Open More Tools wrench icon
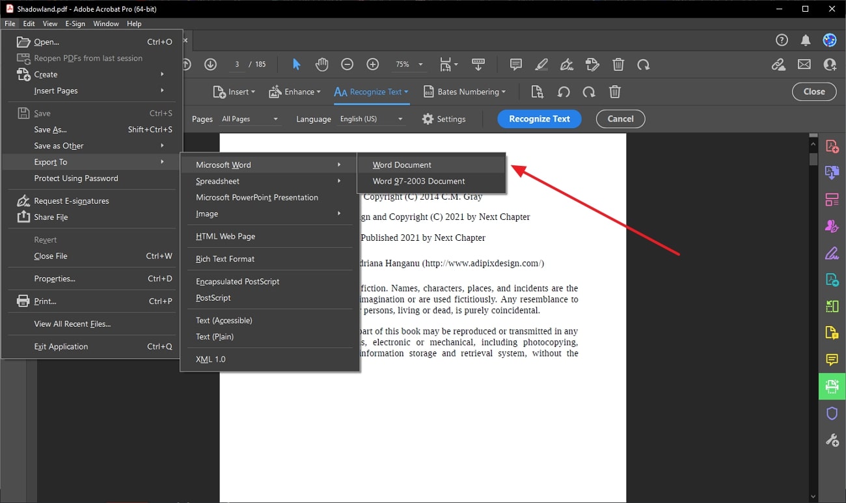This screenshot has height=503, width=846. coord(832,441)
